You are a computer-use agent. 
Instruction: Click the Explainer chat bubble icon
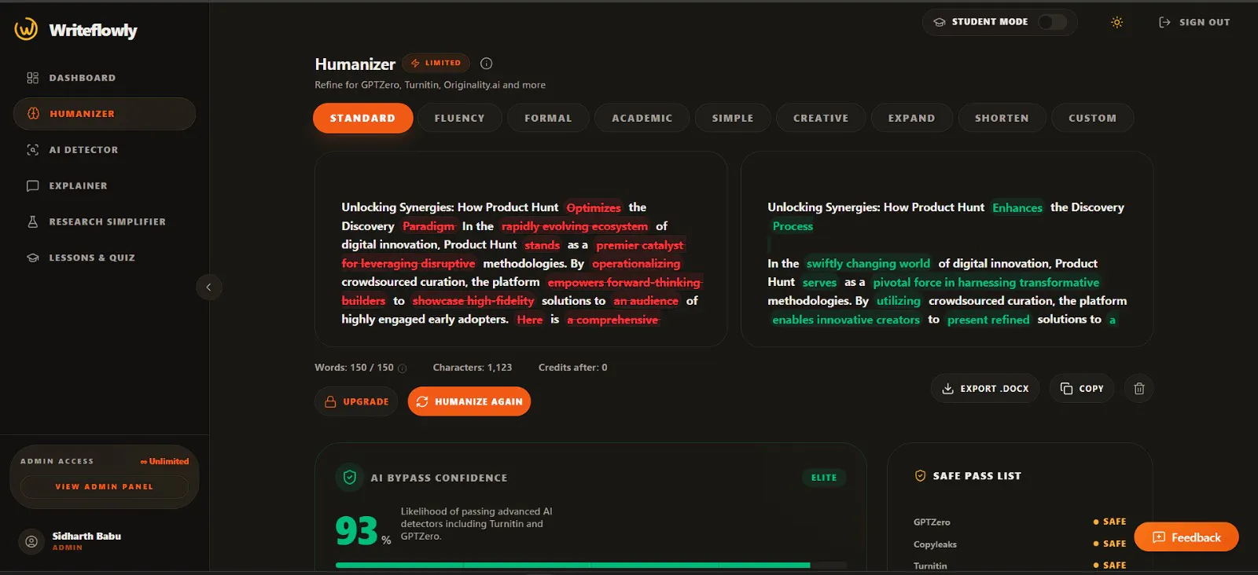32,186
